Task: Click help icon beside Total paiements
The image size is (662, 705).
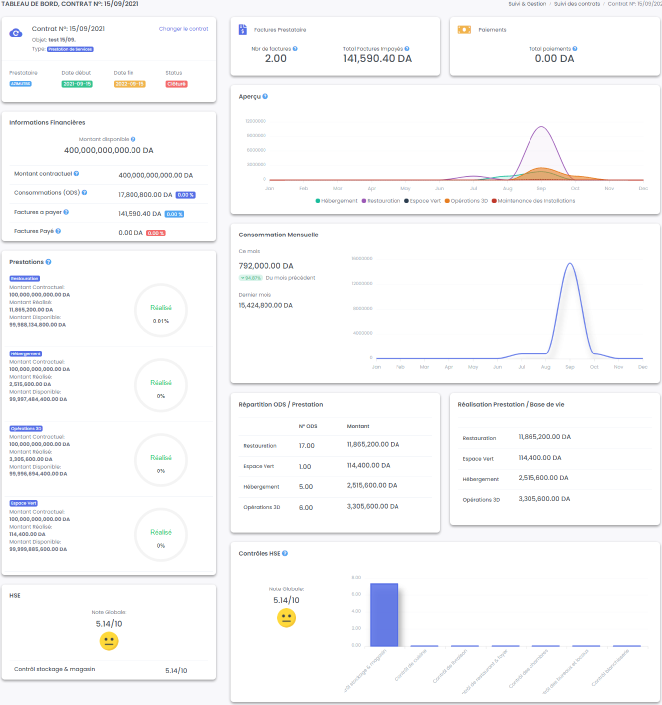Action: [x=575, y=49]
